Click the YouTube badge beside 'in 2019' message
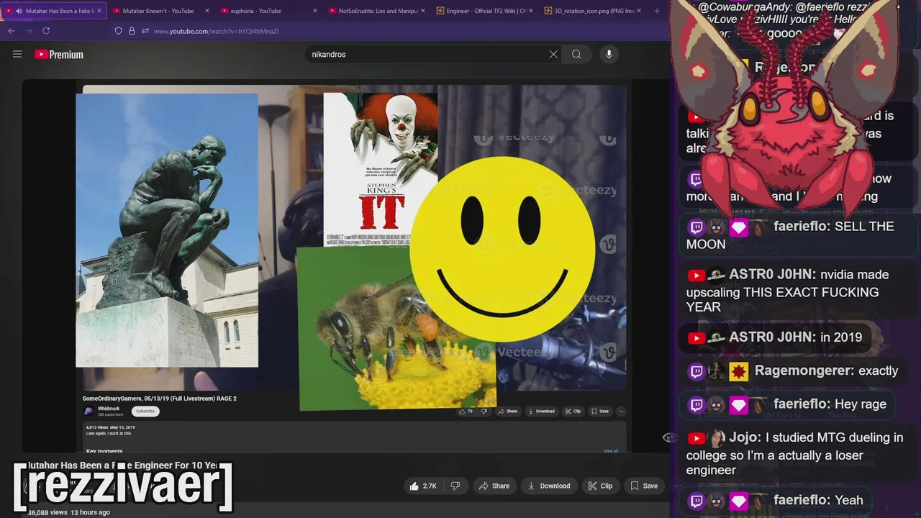The image size is (921, 518). [696, 338]
